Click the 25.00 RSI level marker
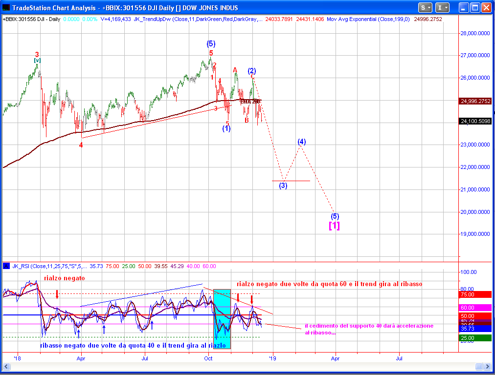The width and height of the screenshot is (495, 375). pos(475,338)
